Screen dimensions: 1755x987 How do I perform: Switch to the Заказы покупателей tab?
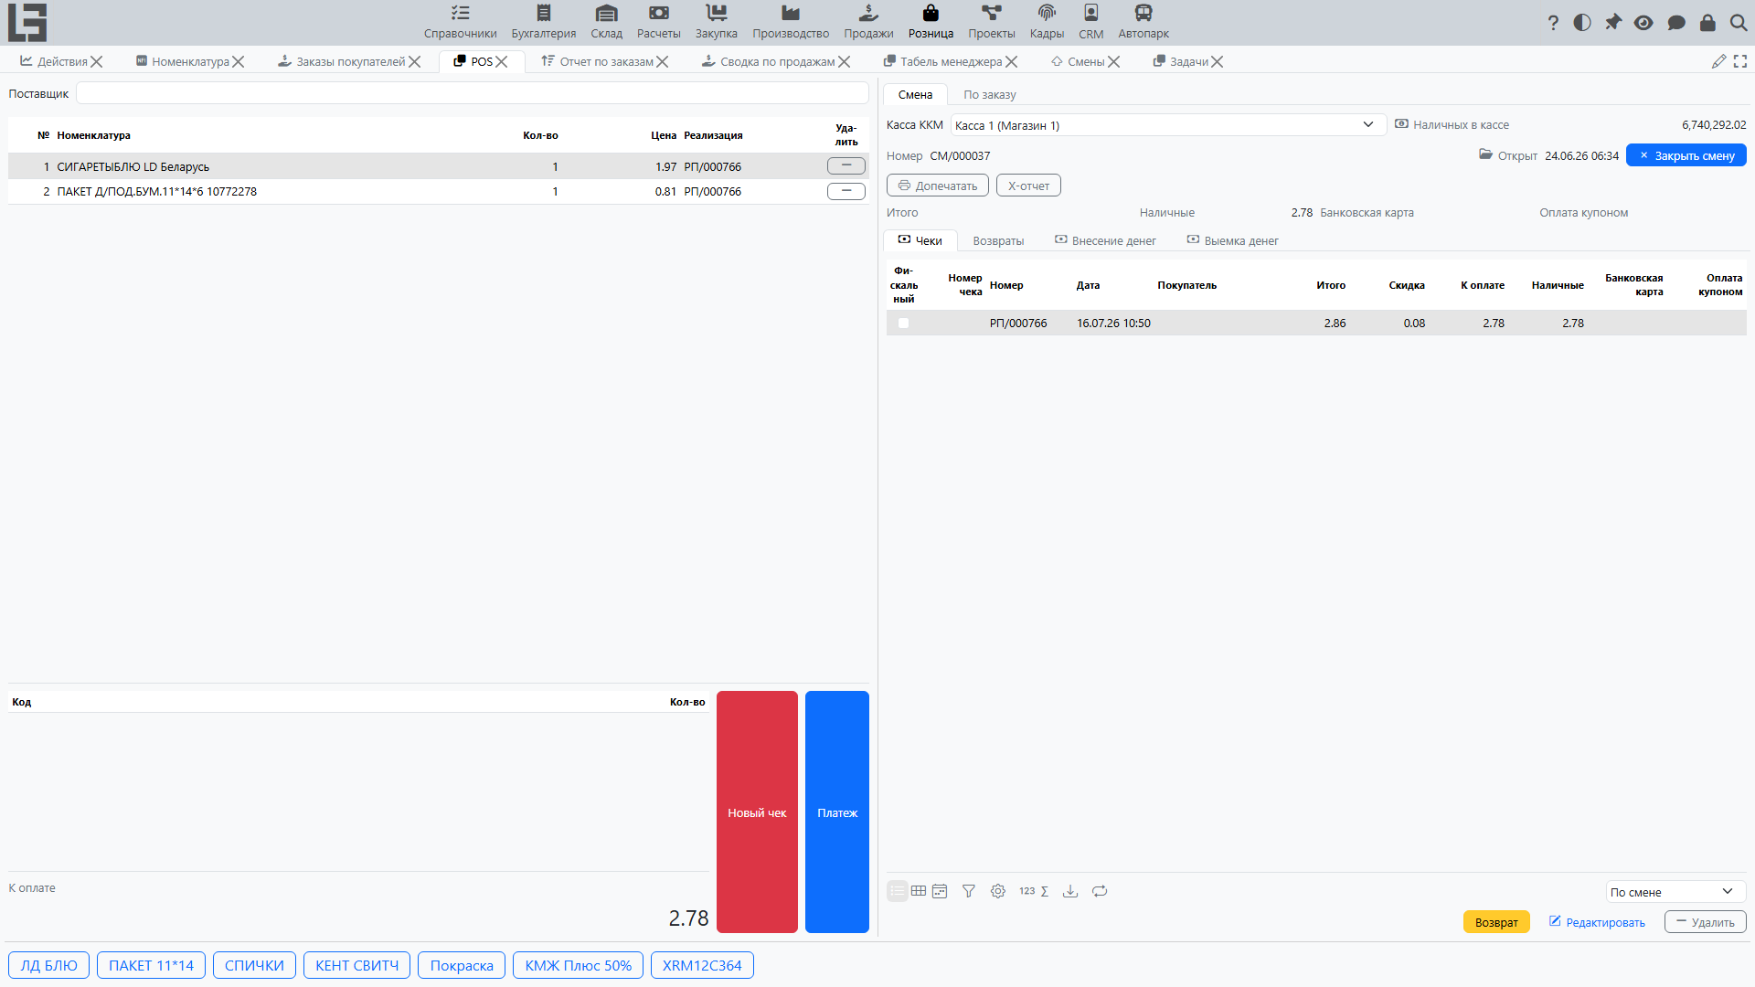tap(350, 61)
